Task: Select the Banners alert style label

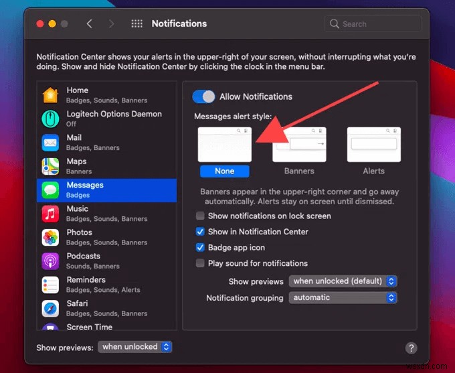Action: (299, 171)
